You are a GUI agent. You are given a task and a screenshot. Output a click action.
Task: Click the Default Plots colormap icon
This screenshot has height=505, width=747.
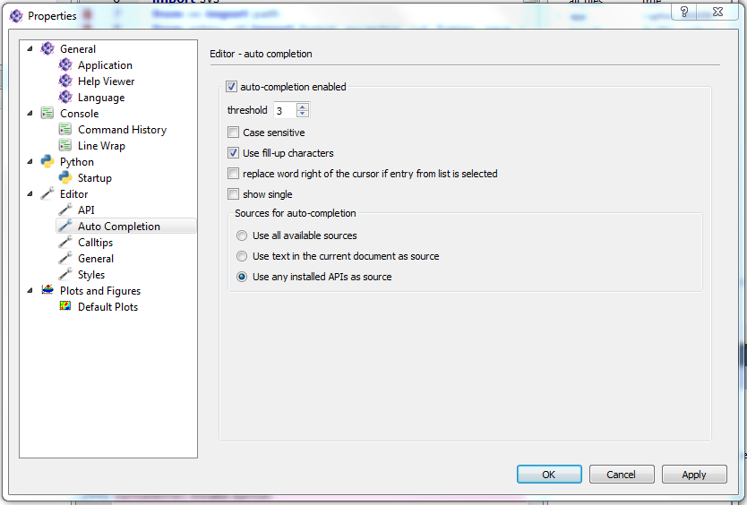pyautogui.click(x=65, y=306)
